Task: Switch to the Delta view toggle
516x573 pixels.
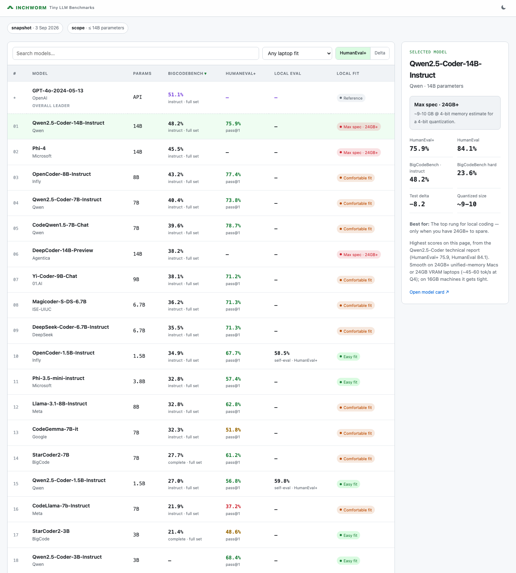Action: tap(380, 53)
